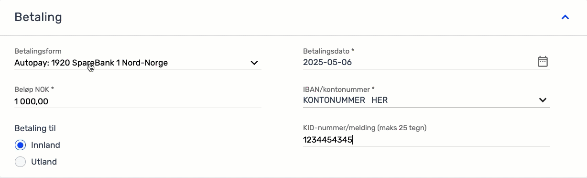Click the IBAN/kontonummer dropdown arrow

(543, 100)
